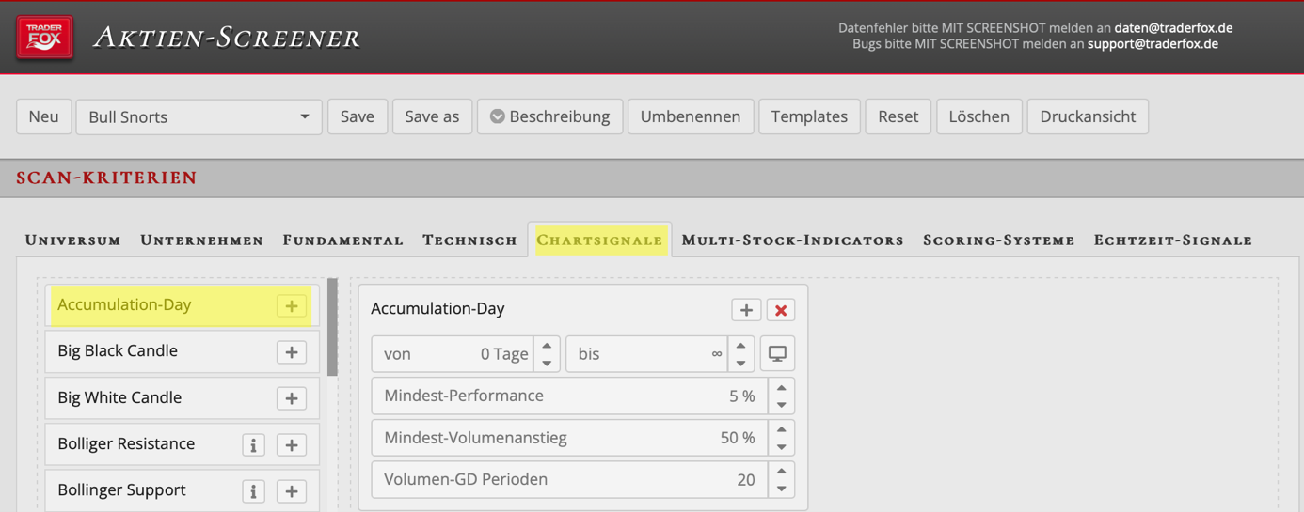Image resolution: width=1304 pixels, height=512 pixels.
Task: Open the Templates button
Action: tap(809, 116)
